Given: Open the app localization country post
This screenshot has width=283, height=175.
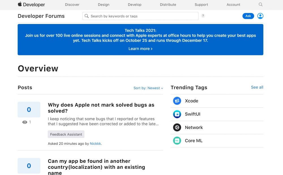Looking at the screenshot, I should pyautogui.click(x=96, y=167).
